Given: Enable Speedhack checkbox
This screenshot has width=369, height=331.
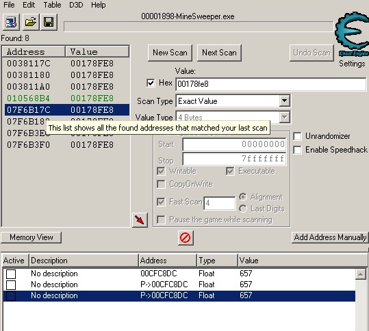Looking at the screenshot, I should point(297,150).
